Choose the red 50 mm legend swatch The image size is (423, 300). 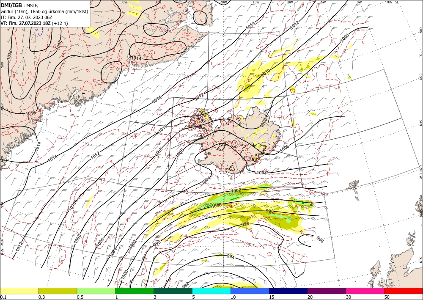tap(404, 291)
